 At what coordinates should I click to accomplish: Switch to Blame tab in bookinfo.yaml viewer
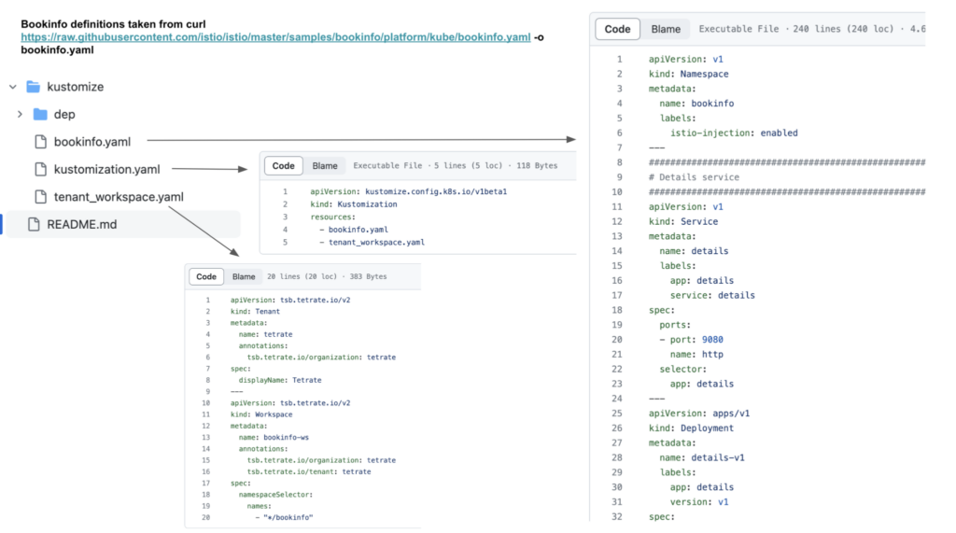[x=666, y=29]
